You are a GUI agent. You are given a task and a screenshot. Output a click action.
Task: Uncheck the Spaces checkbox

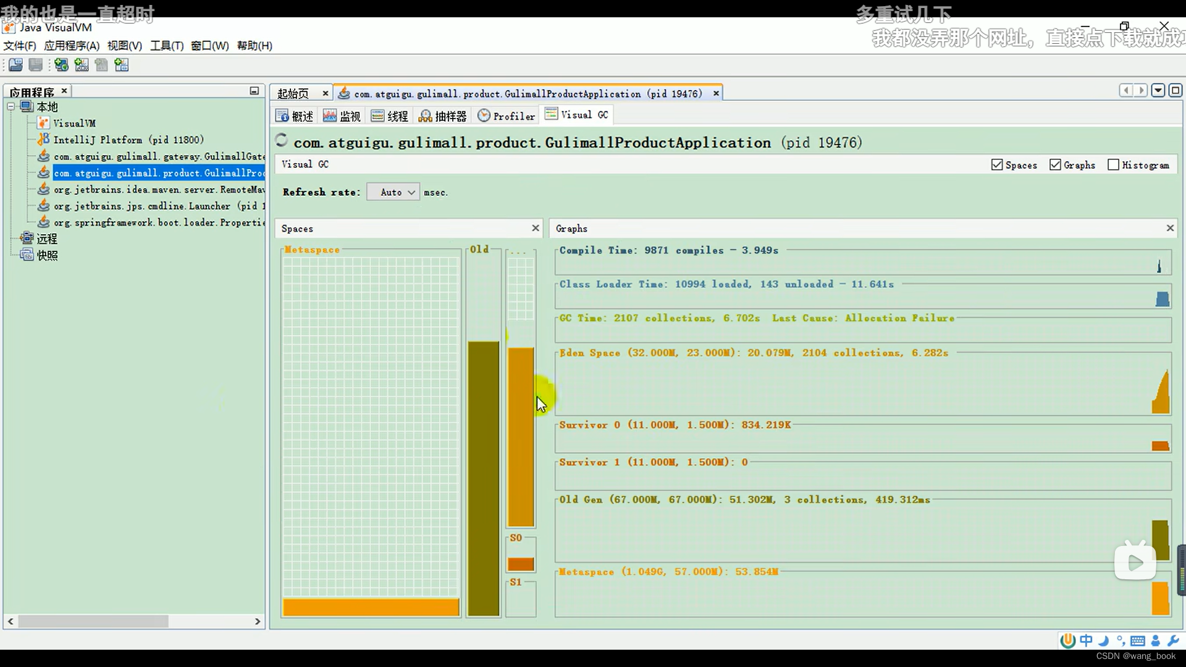pyautogui.click(x=996, y=165)
